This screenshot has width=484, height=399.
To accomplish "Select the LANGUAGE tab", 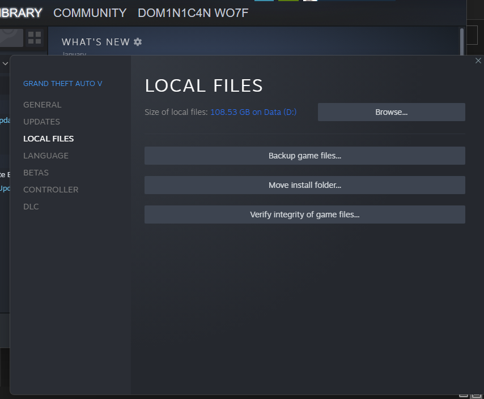I will click(x=46, y=156).
